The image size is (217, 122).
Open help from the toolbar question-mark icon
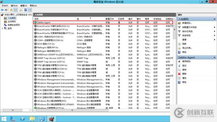tap(26, 10)
